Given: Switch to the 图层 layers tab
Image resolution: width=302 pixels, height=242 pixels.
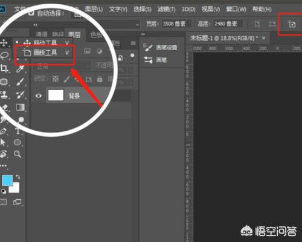Looking at the screenshot, I should pos(74,34).
